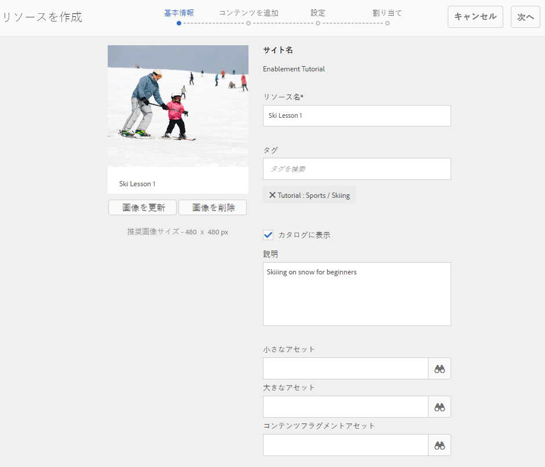The height and width of the screenshot is (467, 545).
Task: Click the コンテンツフラグメントアセット path input
Action: [346, 445]
